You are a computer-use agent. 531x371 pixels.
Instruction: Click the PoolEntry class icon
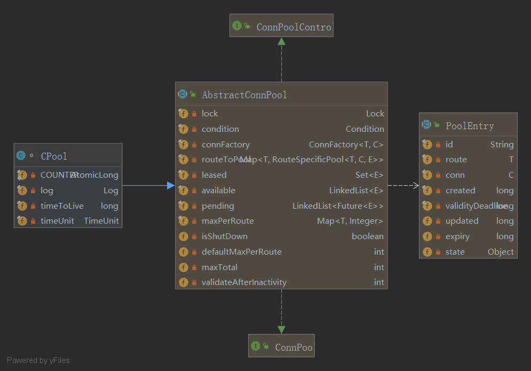click(x=426, y=125)
